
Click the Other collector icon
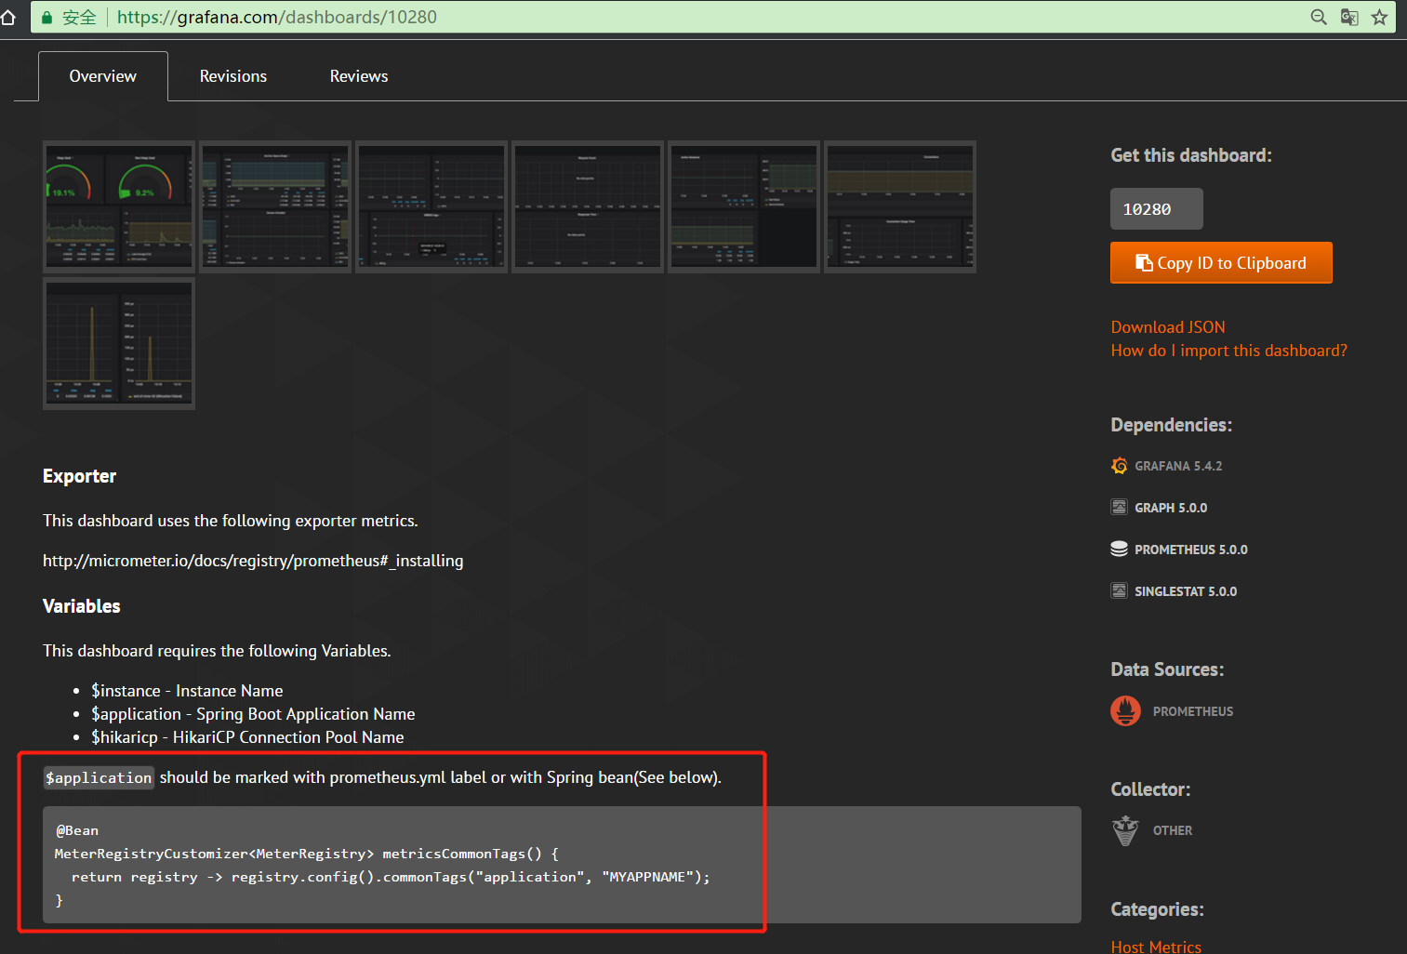point(1126,830)
